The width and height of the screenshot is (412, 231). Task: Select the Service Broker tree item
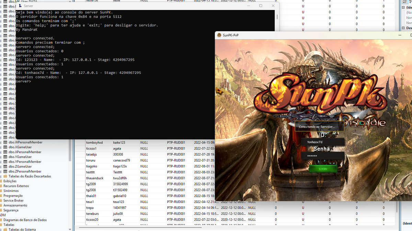click(13, 200)
